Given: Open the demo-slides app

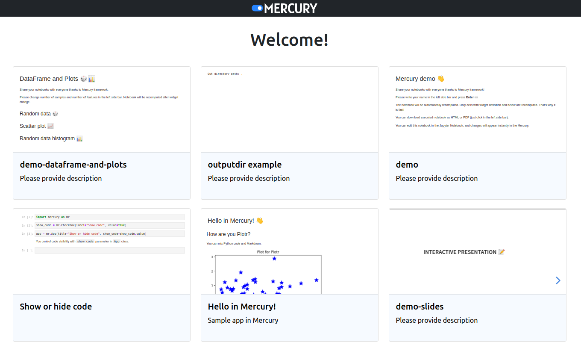Looking at the screenshot, I should pos(420,306).
